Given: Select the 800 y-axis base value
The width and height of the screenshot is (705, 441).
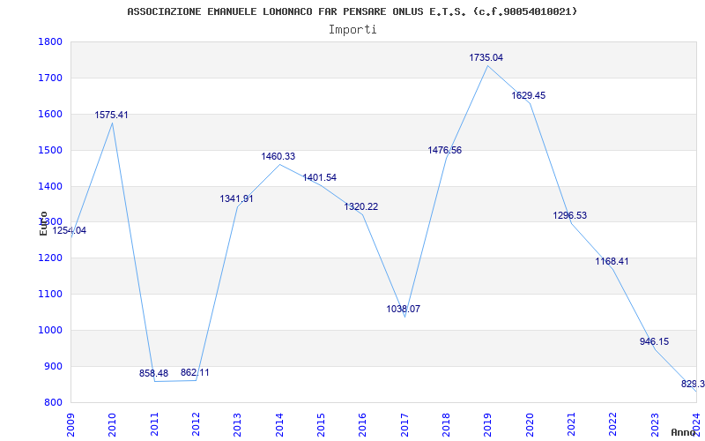Looking at the screenshot, I should coord(53,403).
